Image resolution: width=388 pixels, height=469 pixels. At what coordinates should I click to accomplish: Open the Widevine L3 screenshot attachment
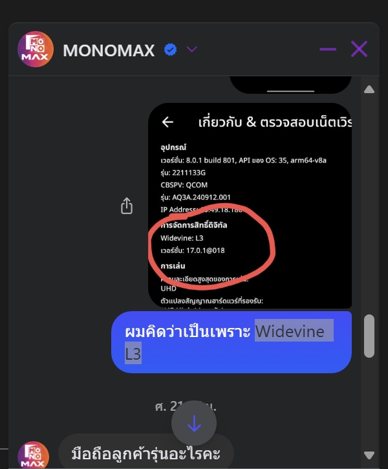[x=250, y=206]
